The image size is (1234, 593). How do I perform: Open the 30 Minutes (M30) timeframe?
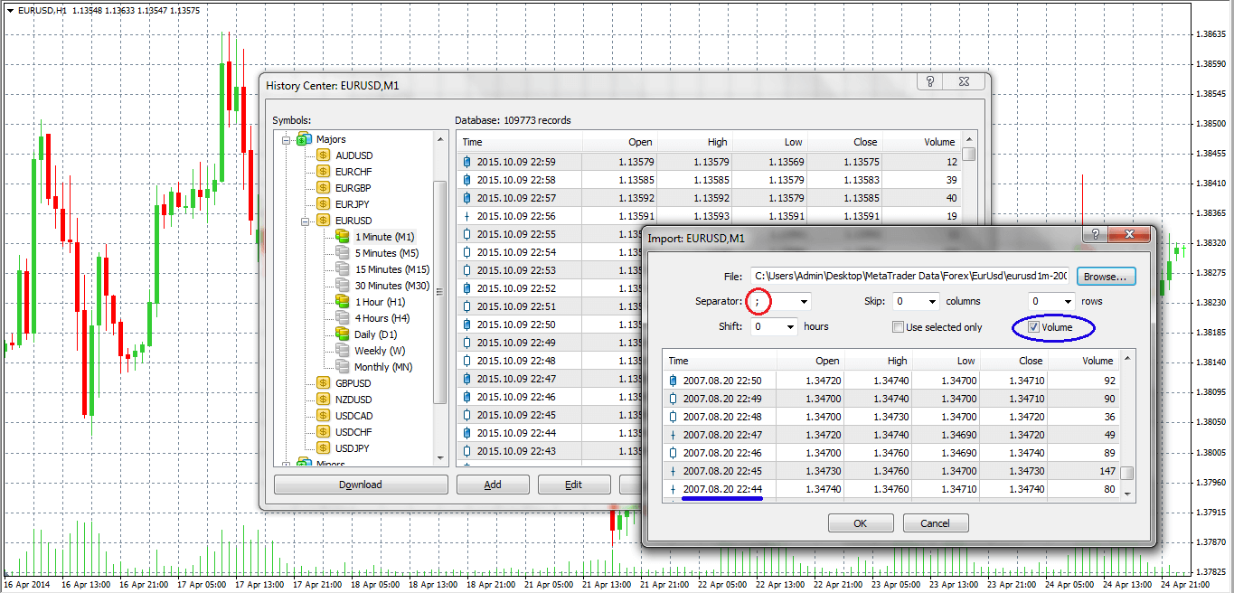392,286
